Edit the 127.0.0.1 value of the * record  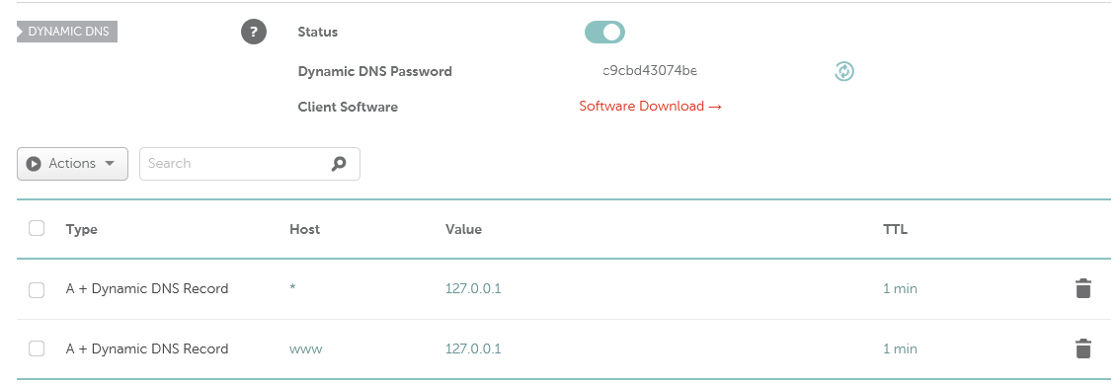473,289
